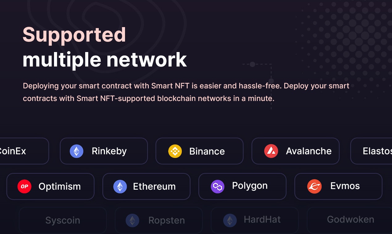Viewport: 392px width, 234px height.
Task: Click the Ethereum diamond icon
Action: pos(120,187)
